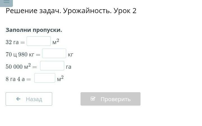Click the га unit after third field
This screenshot has width=202, height=126.
point(68,67)
